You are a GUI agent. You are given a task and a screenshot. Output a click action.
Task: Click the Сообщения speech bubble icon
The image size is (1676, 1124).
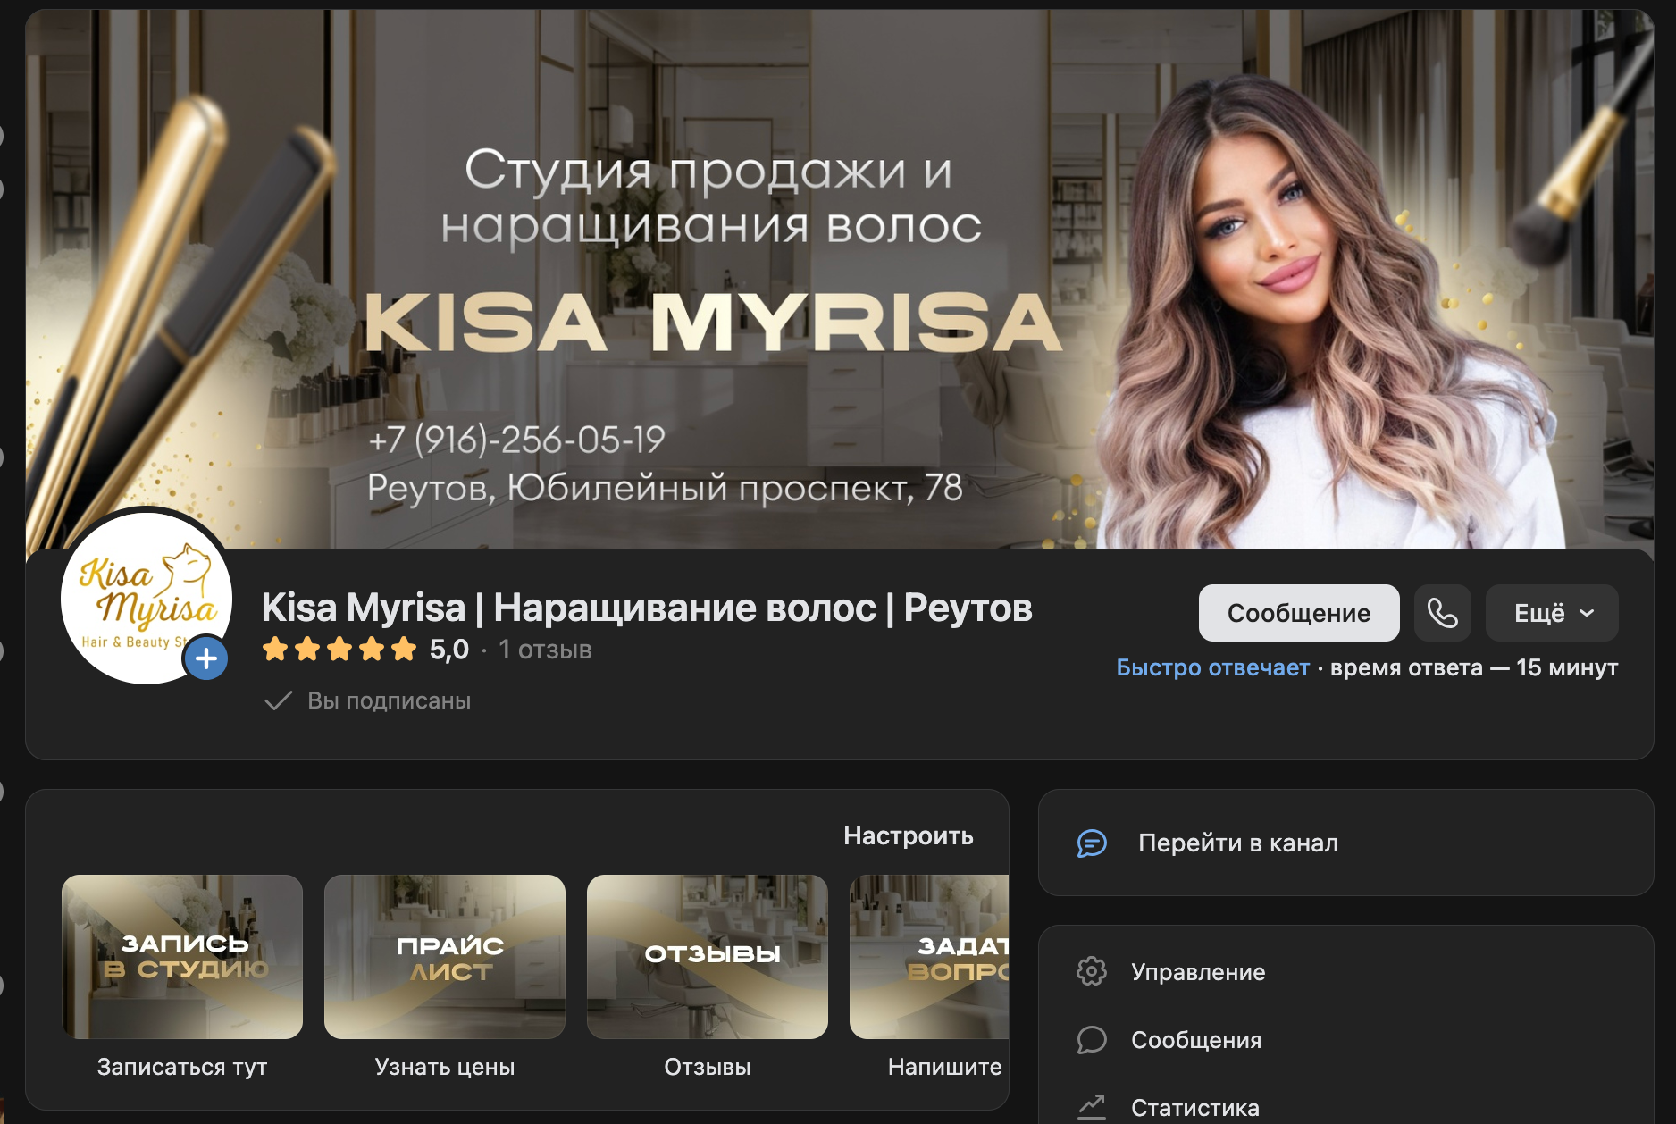(1092, 1039)
